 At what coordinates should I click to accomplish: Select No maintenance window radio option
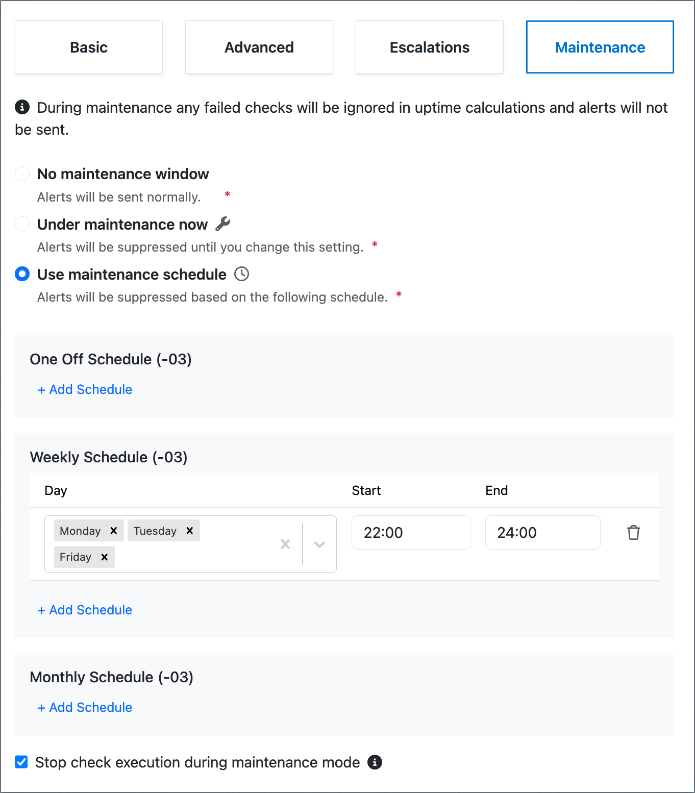pyautogui.click(x=22, y=174)
